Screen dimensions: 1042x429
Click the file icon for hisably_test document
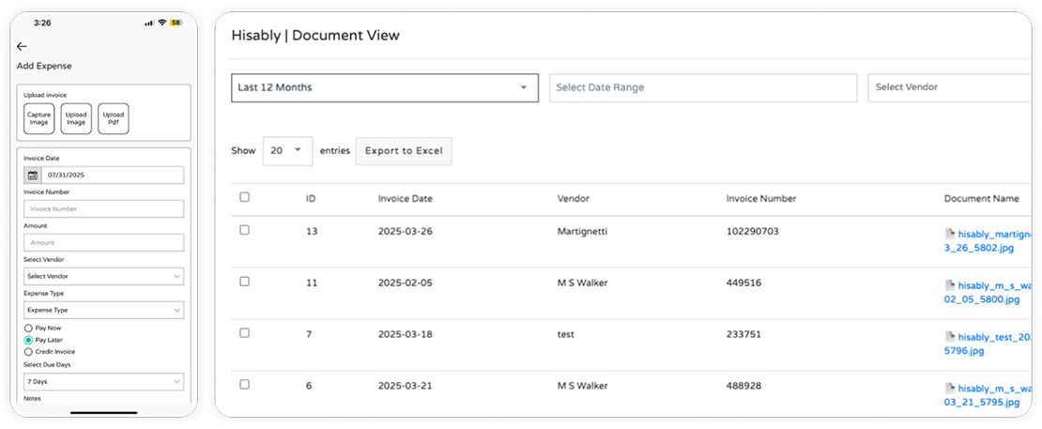point(950,338)
